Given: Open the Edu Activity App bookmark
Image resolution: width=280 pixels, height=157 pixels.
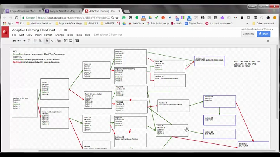Looking at the screenshot, I should [157, 23].
